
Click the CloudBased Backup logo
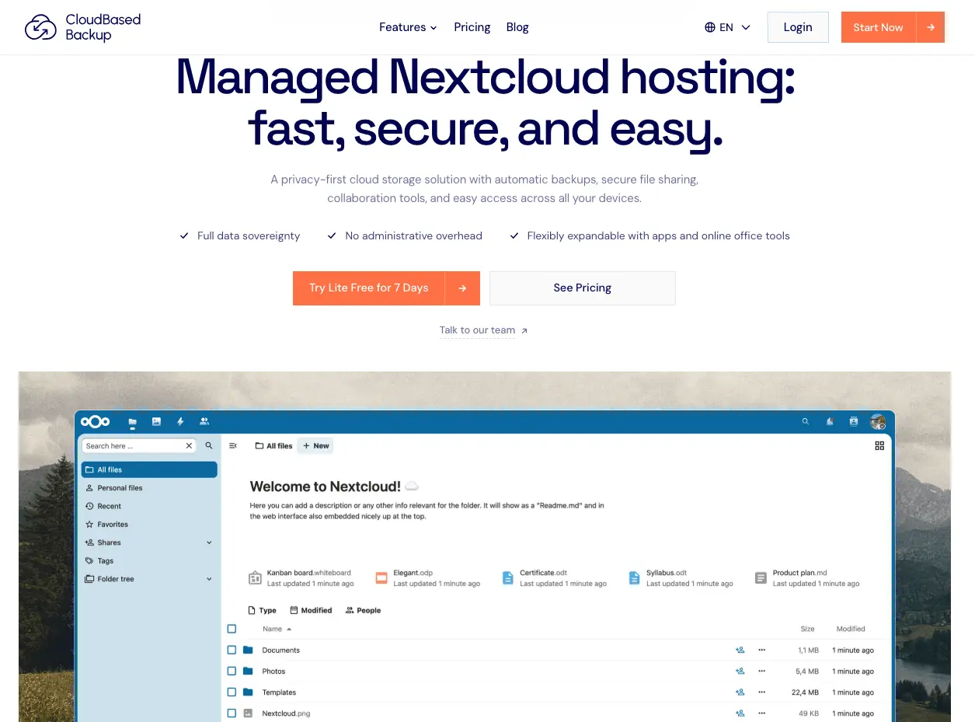coord(82,27)
